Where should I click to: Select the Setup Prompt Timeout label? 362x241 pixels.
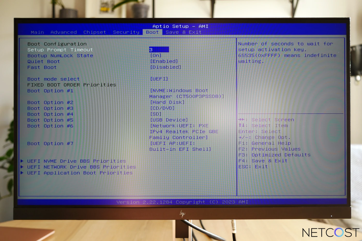click(x=60, y=50)
